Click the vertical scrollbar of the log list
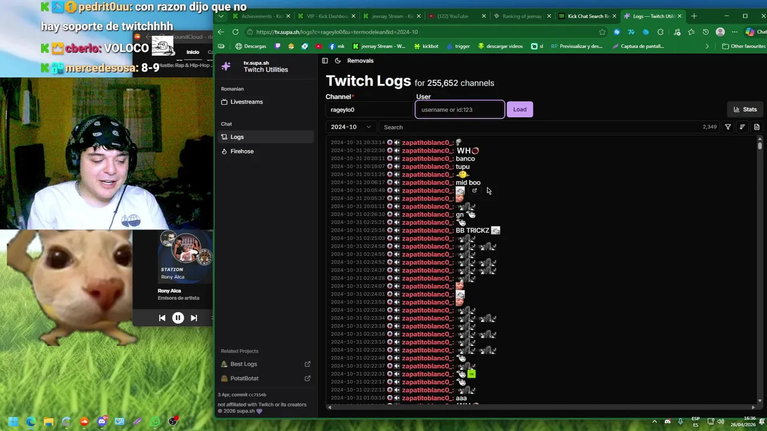Screen dimensions: 767x431 coord(760,269)
